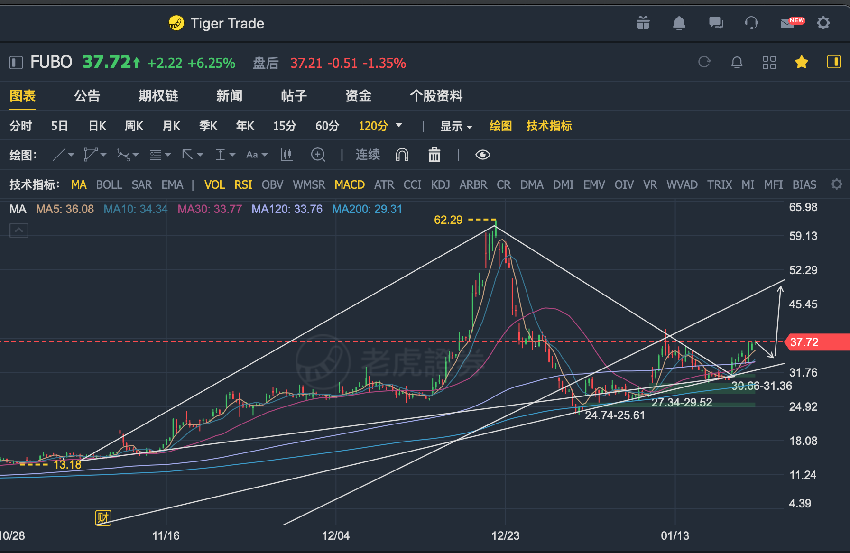Screen dimensions: 850x553
Task: Open the chat messages icon
Action: click(716, 23)
